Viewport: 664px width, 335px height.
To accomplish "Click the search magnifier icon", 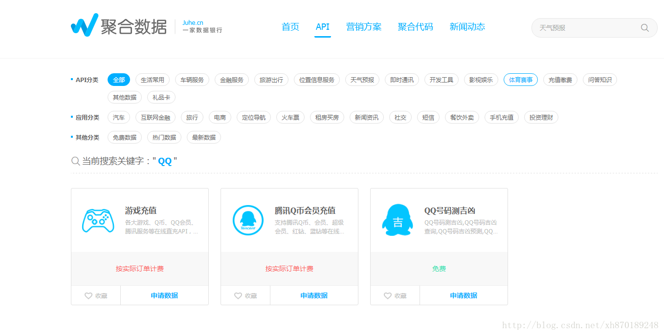I will pyautogui.click(x=645, y=28).
